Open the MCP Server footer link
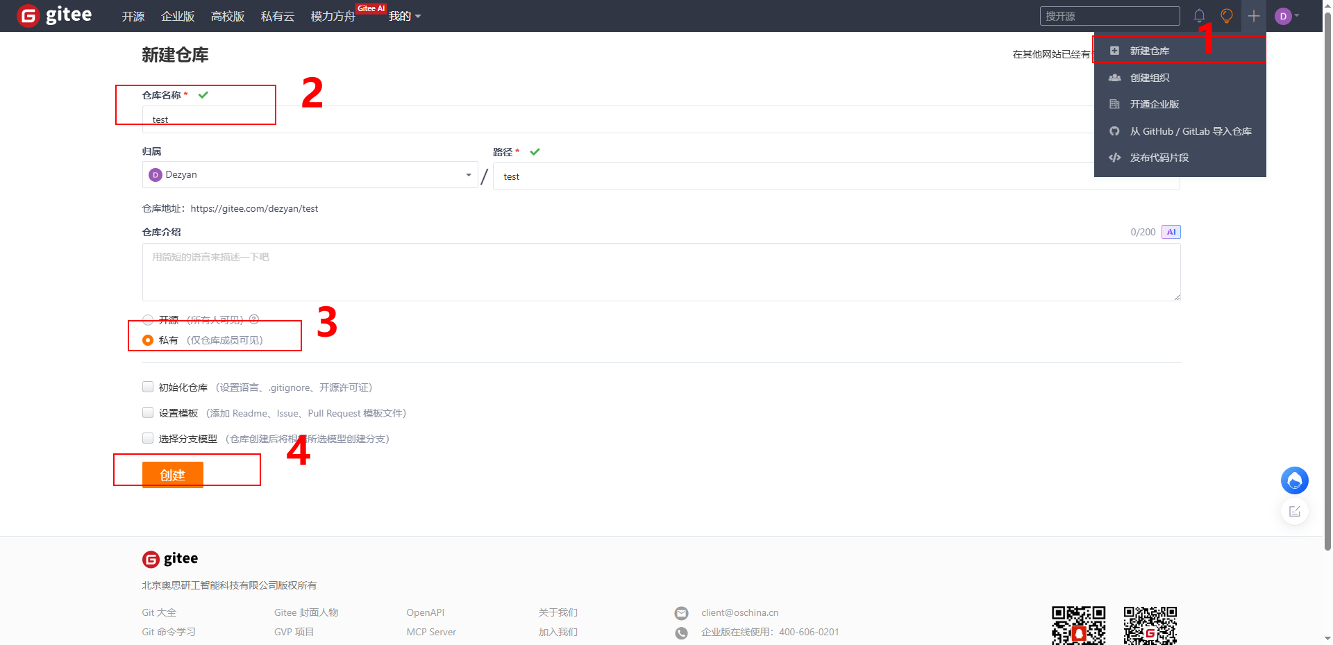 pos(431,632)
